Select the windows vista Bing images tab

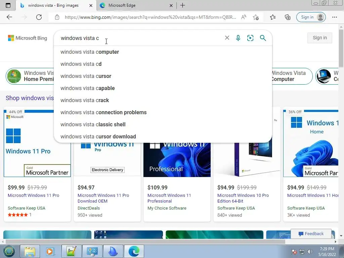pos(56,5)
